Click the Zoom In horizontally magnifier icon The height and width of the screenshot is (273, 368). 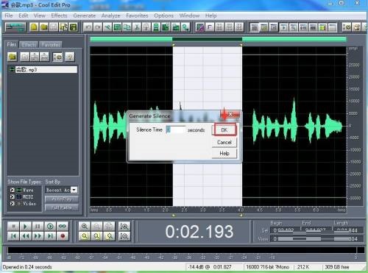click(85, 226)
